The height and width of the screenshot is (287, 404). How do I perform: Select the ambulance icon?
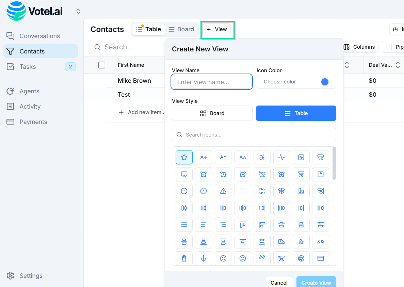point(281,242)
